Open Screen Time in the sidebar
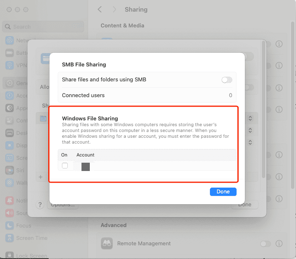Image resolution: width=296 pixels, height=259 pixels. tap(27, 238)
